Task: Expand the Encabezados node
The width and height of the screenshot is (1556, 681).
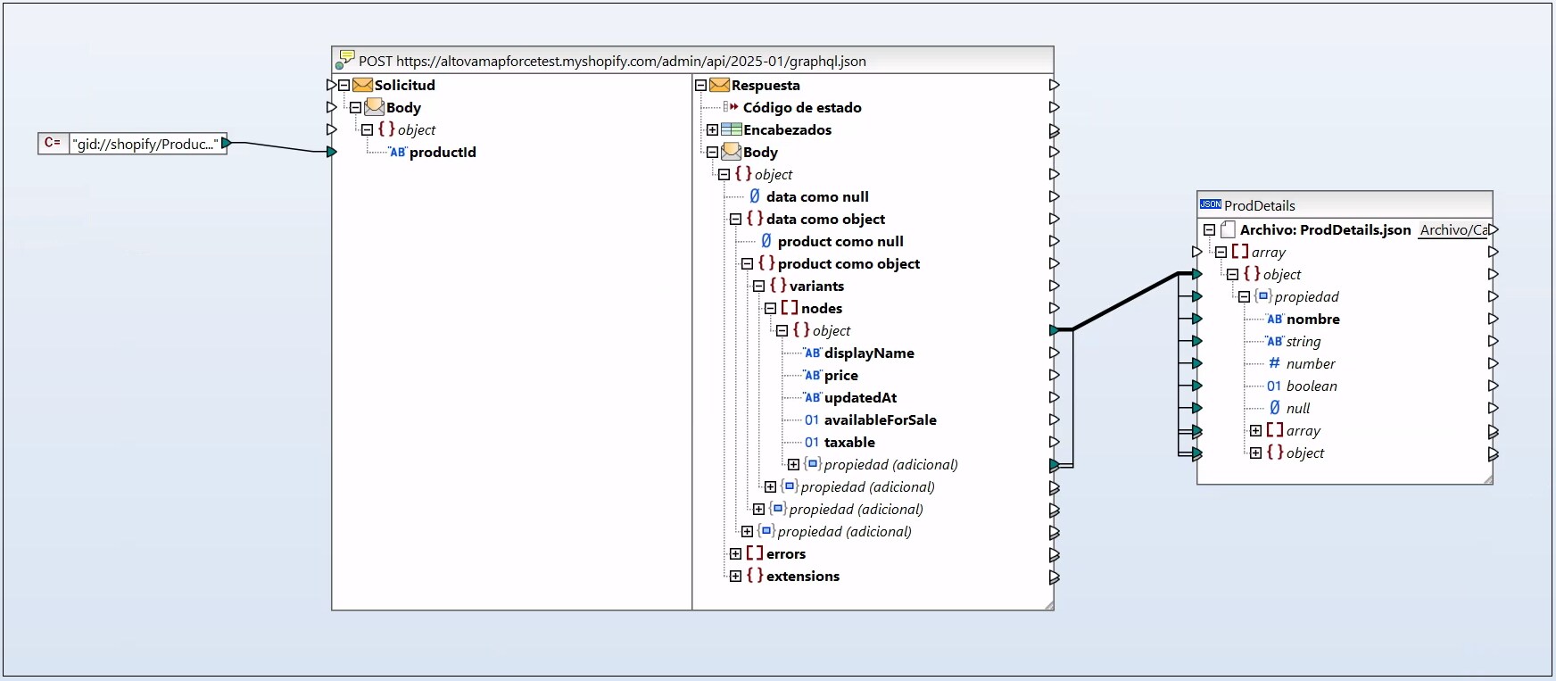Action: pyautogui.click(x=712, y=130)
